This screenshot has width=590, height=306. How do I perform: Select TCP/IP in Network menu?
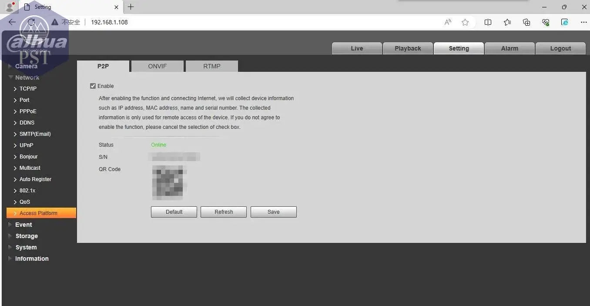click(x=28, y=89)
